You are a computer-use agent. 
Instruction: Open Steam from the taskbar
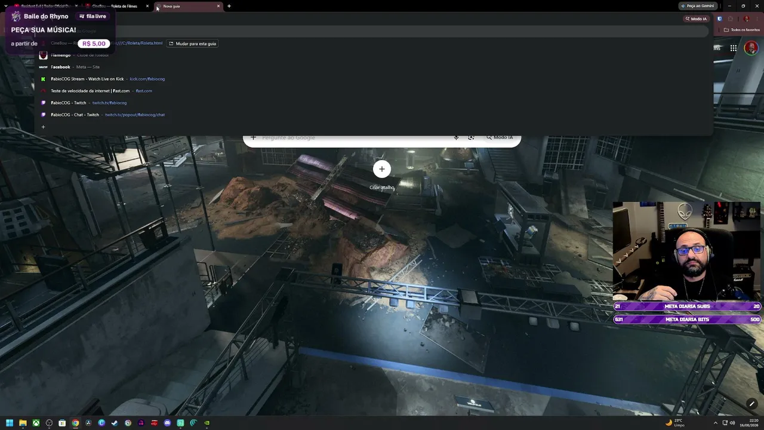point(115,423)
